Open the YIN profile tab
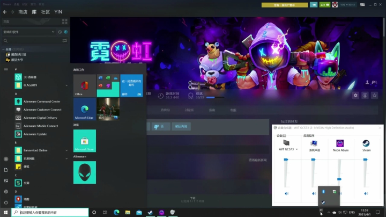Image resolution: width=386 pixels, height=217 pixels. (x=58, y=12)
